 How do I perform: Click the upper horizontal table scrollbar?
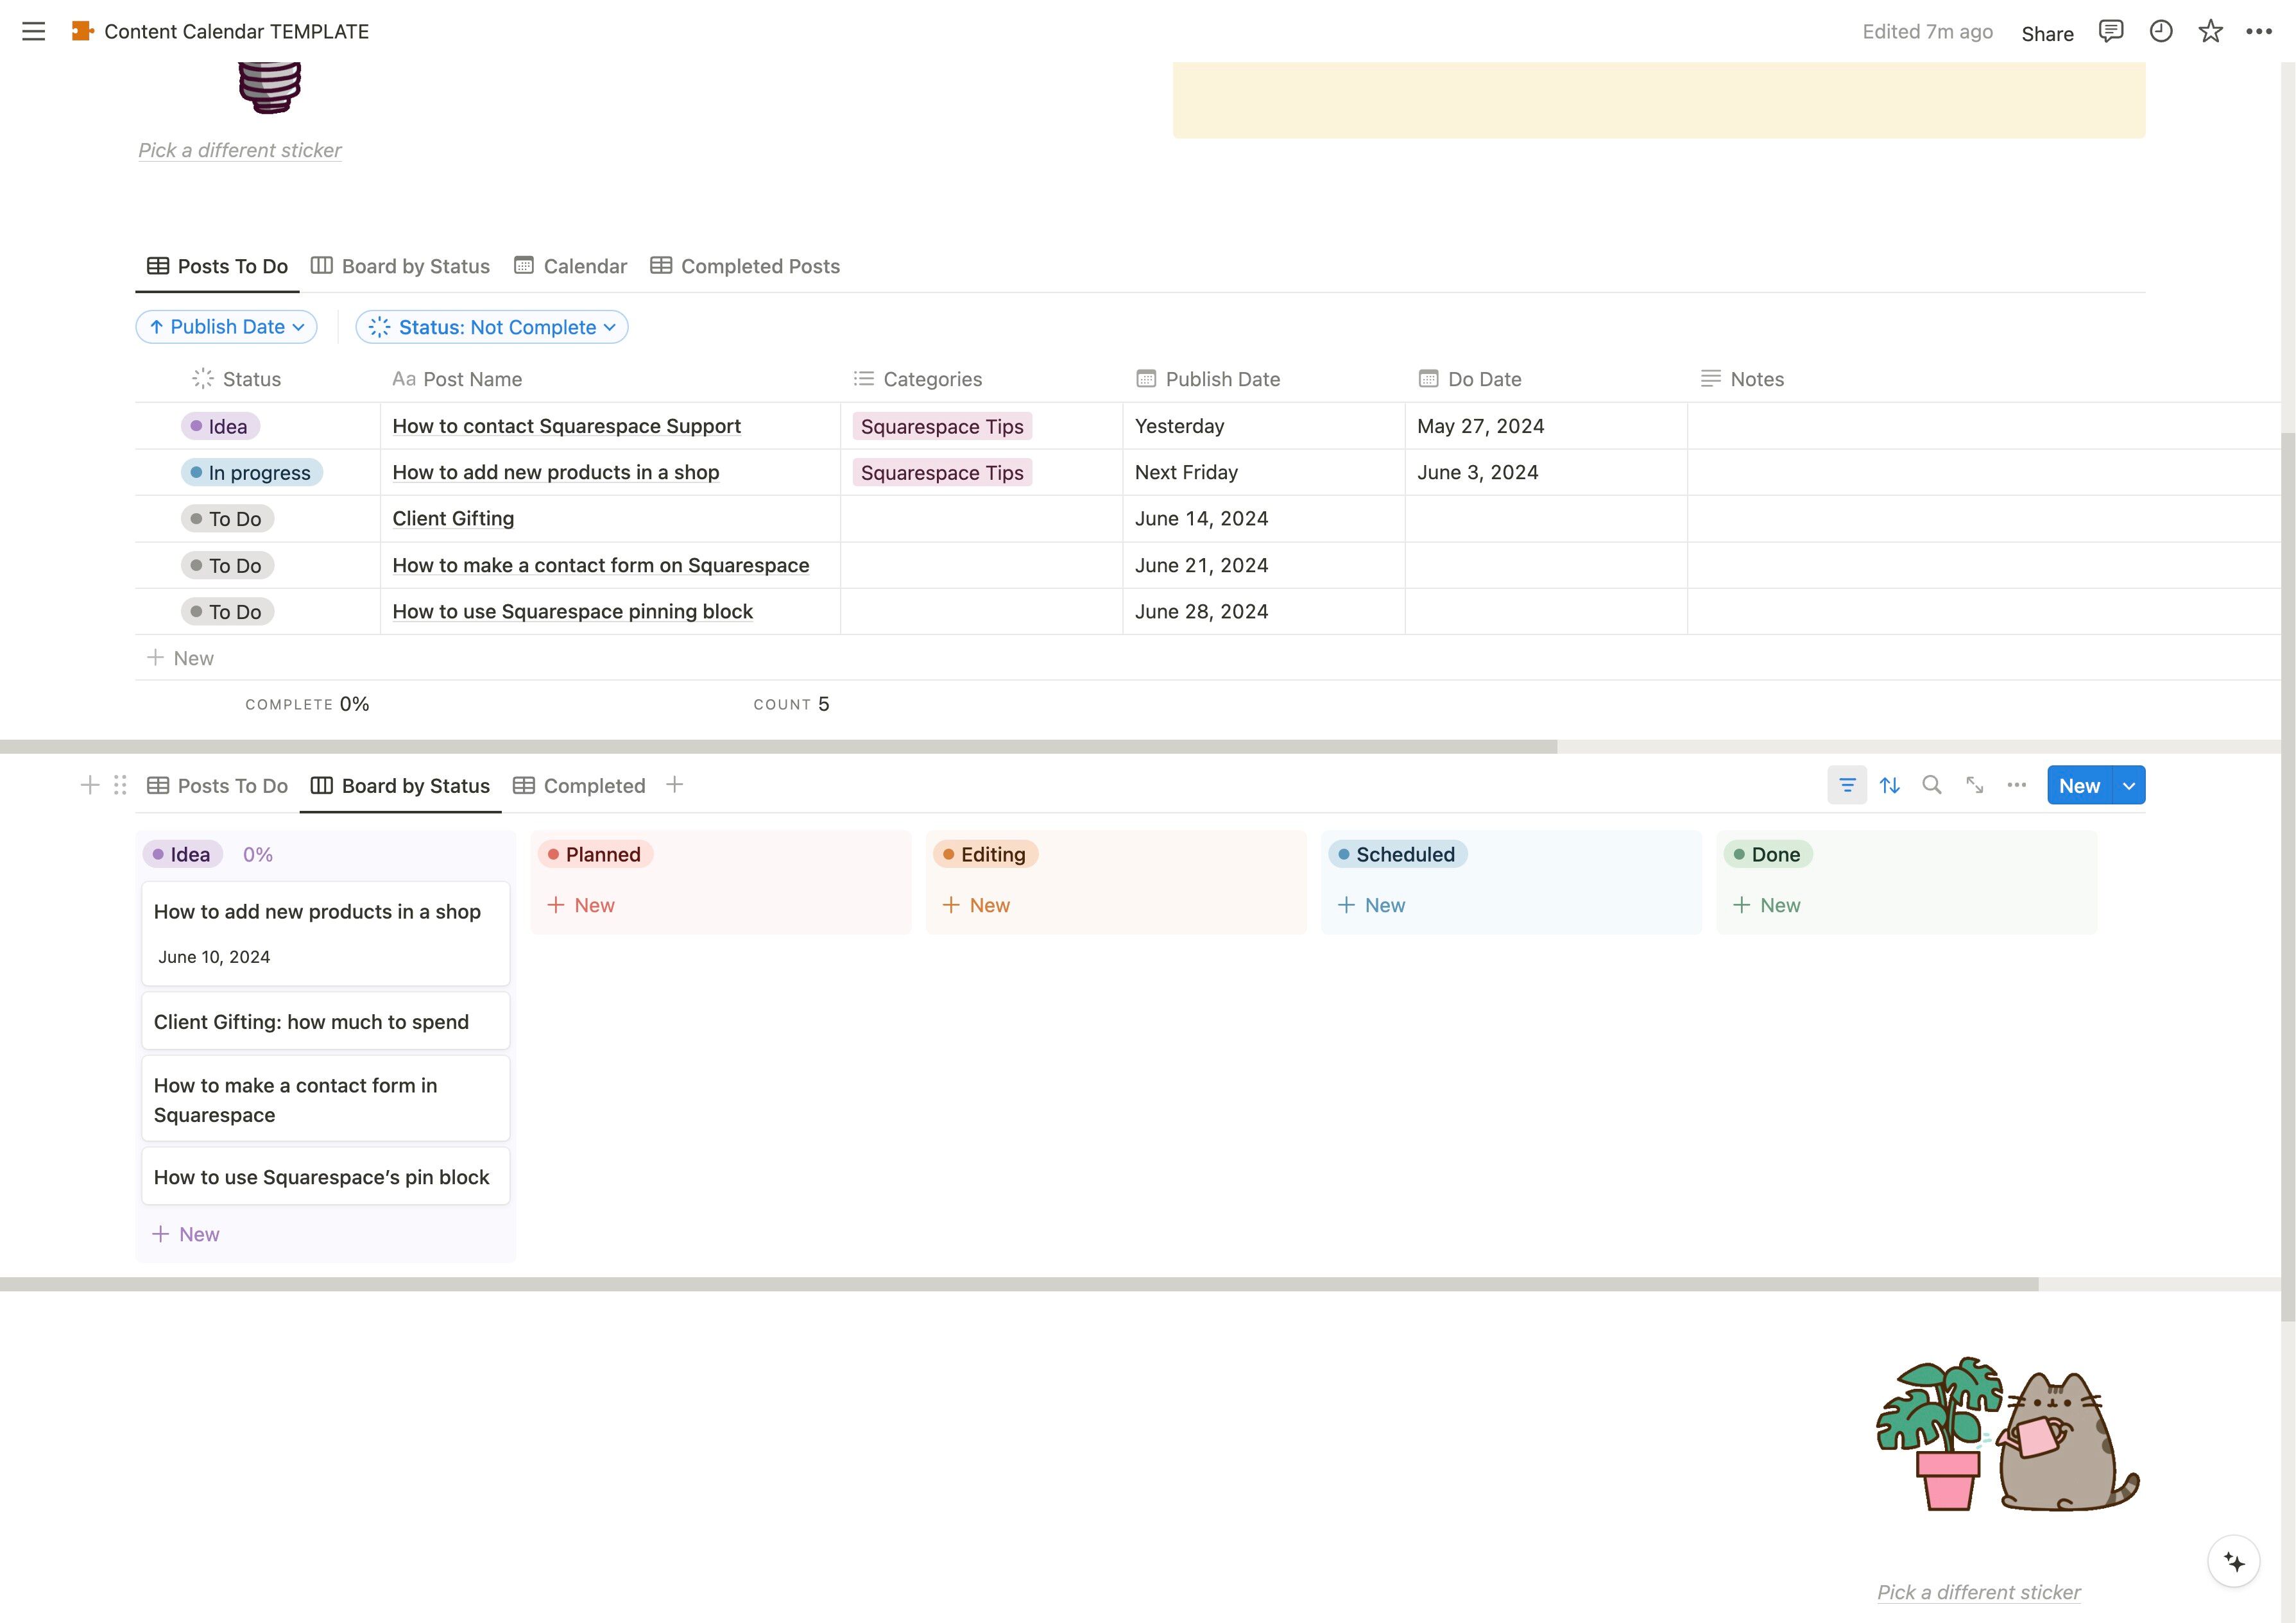778,746
